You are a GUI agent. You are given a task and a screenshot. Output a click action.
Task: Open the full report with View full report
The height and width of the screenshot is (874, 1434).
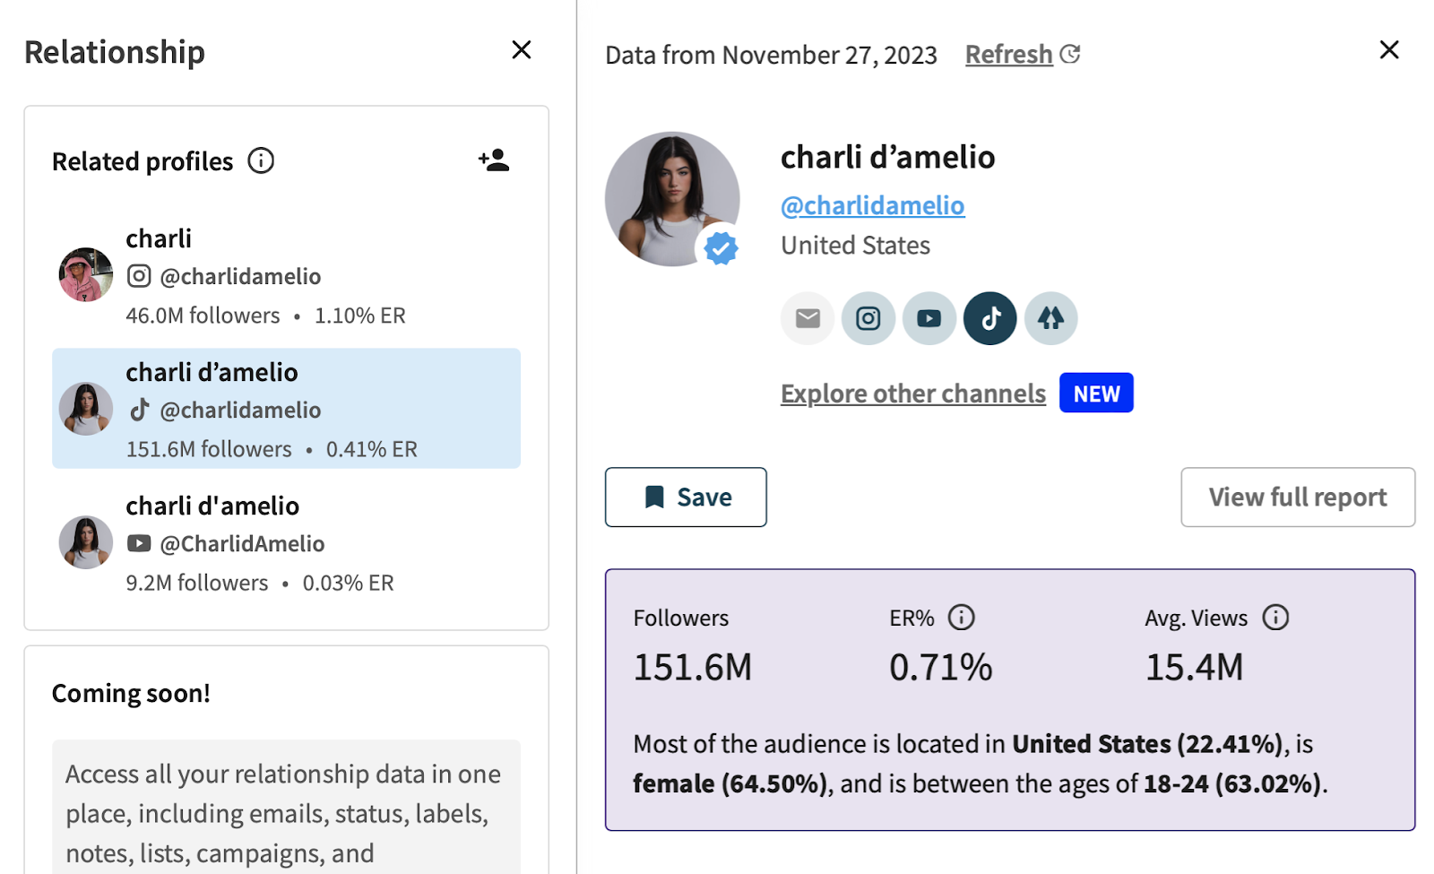(1297, 498)
